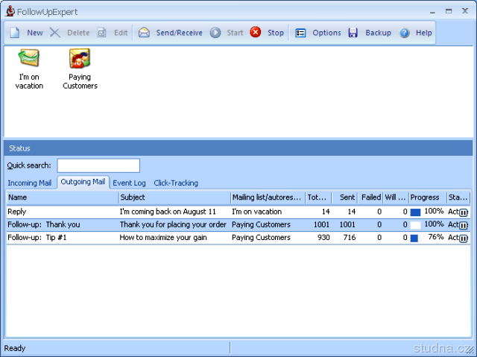Click the Progress column header
Viewport: 477px width, 357px height.
(426, 198)
